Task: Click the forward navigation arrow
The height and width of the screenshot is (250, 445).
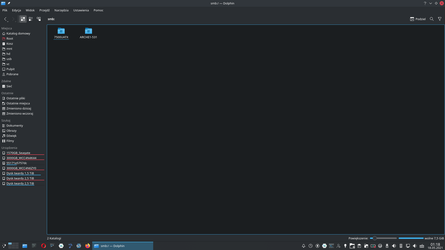Action: click(13, 19)
